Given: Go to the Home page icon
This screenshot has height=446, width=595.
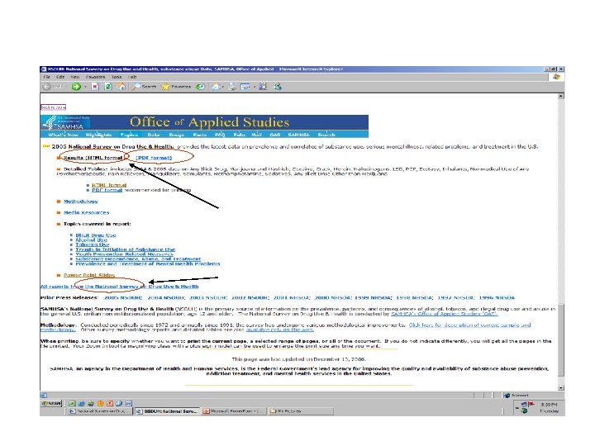Looking at the screenshot, I should click(x=121, y=87).
